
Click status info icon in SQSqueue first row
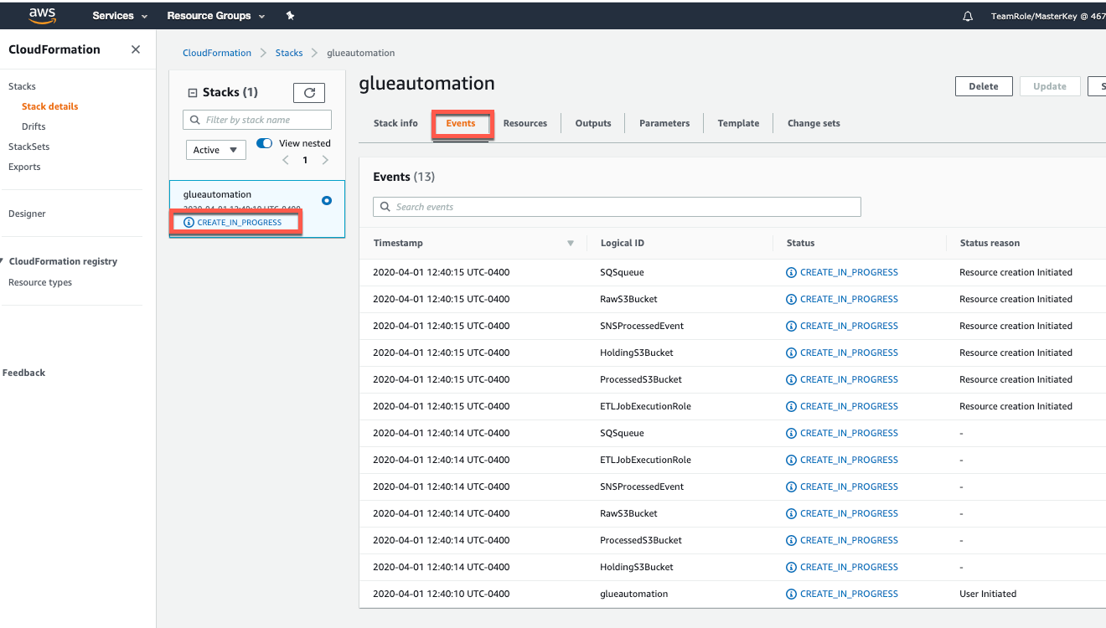click(791, 272)
